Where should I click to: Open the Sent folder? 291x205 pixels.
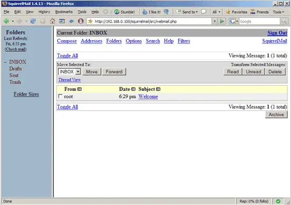[14, 76]
